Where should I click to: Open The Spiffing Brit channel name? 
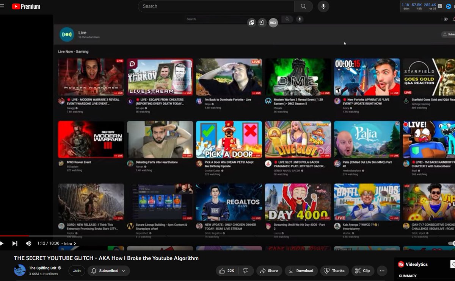43,268
